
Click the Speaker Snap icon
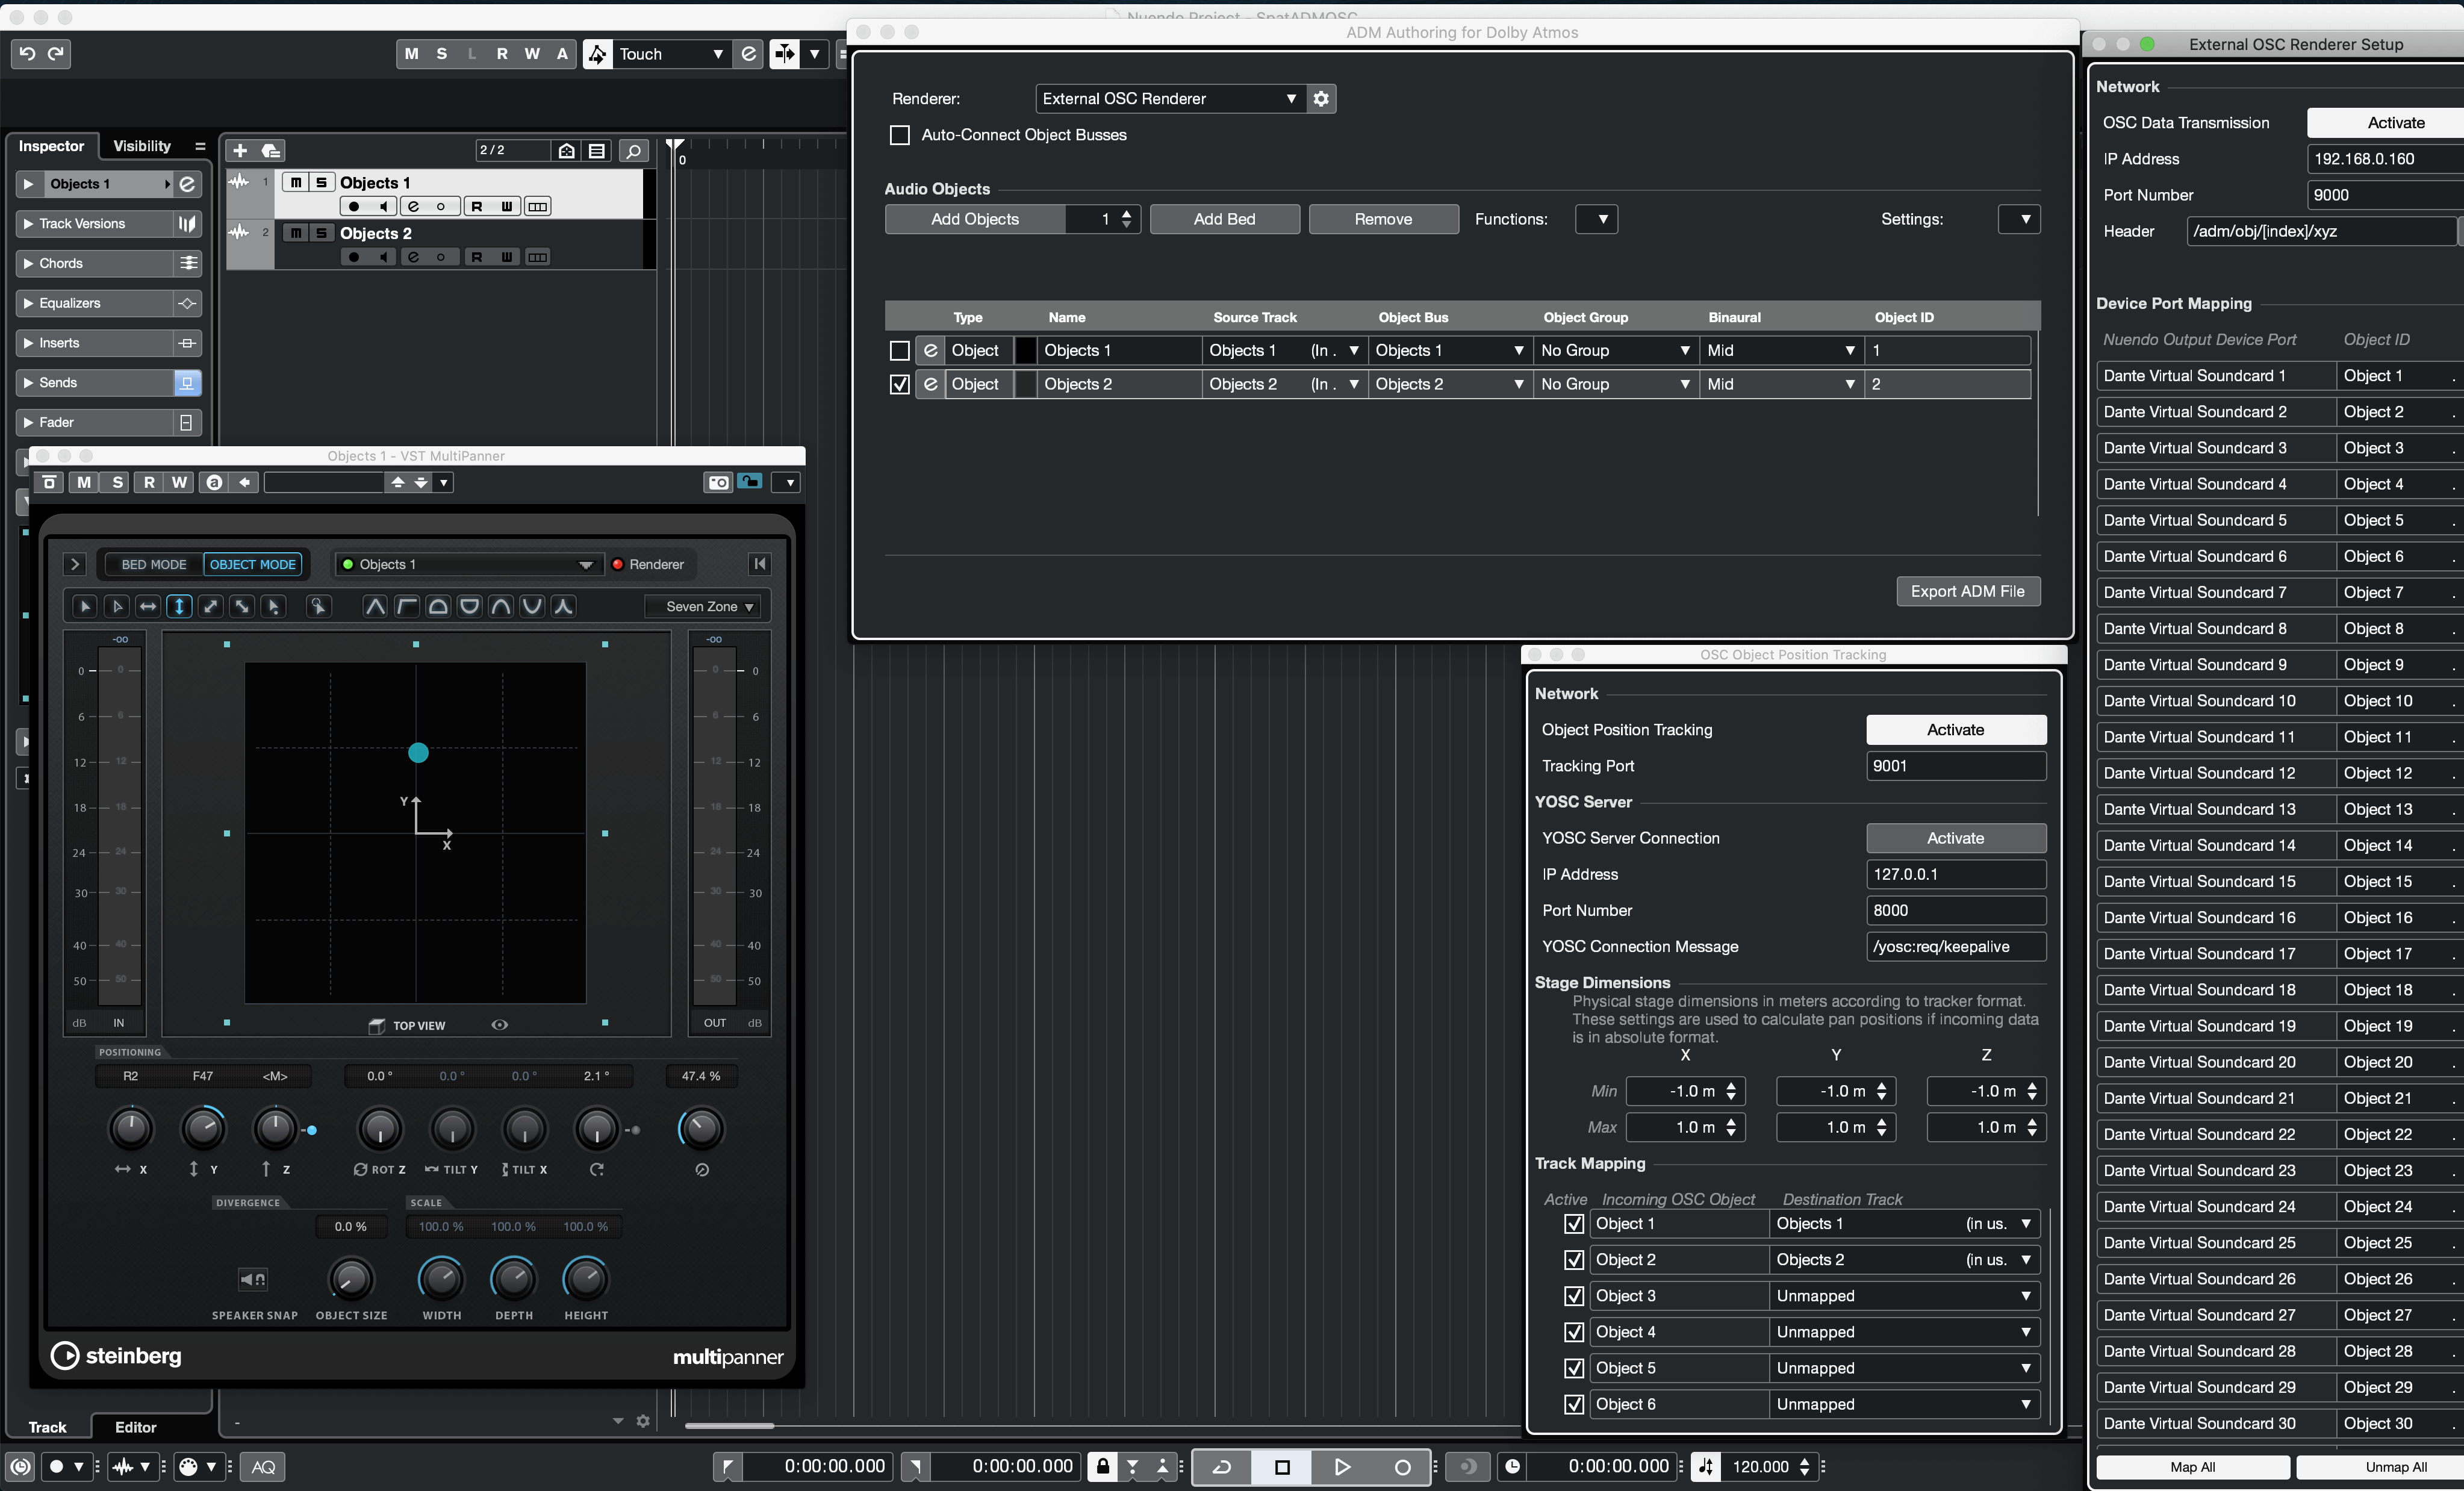tap(254, 1279)
